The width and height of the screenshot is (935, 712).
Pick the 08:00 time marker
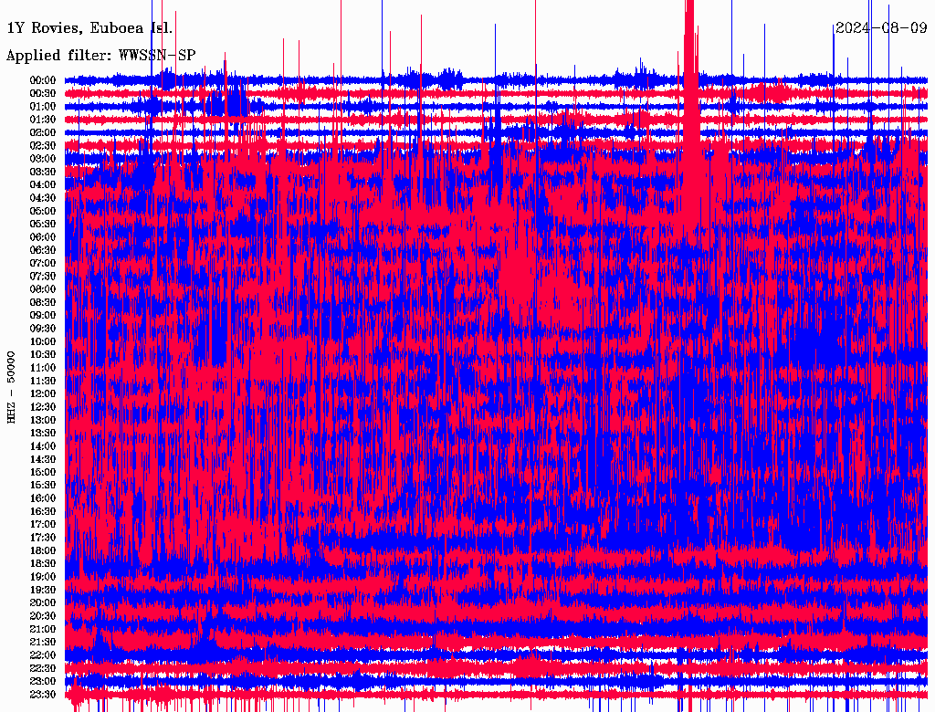[x=43, y=289]
